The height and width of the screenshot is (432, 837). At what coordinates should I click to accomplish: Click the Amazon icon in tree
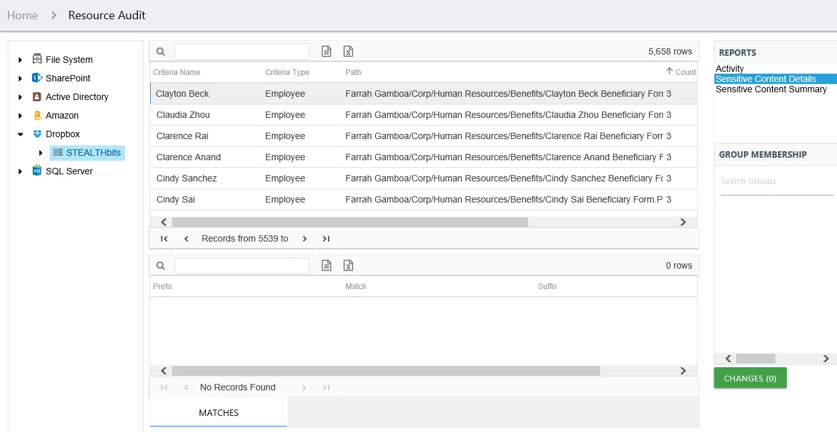tap(37, 115)
